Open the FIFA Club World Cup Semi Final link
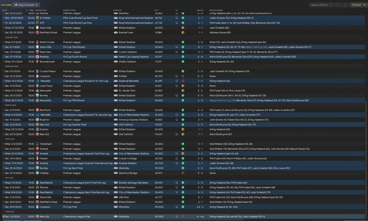The width and height of the screenshot is (368, 221). [x=80, y=18]
